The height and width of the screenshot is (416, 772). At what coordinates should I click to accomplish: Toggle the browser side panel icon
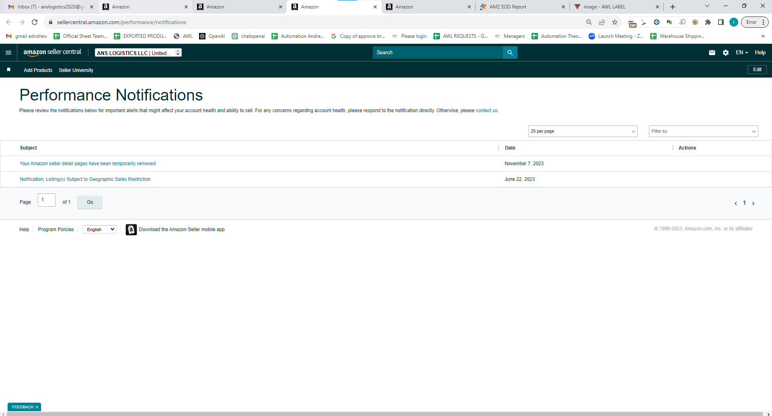click(x=721, y=22)
